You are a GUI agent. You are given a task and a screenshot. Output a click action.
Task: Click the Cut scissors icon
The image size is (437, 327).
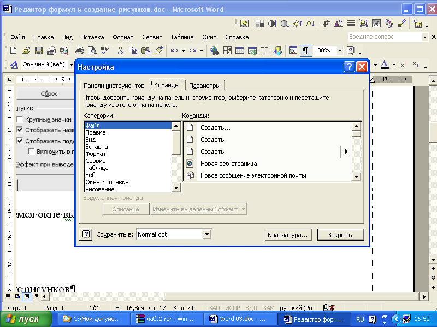tap(120, 51)
